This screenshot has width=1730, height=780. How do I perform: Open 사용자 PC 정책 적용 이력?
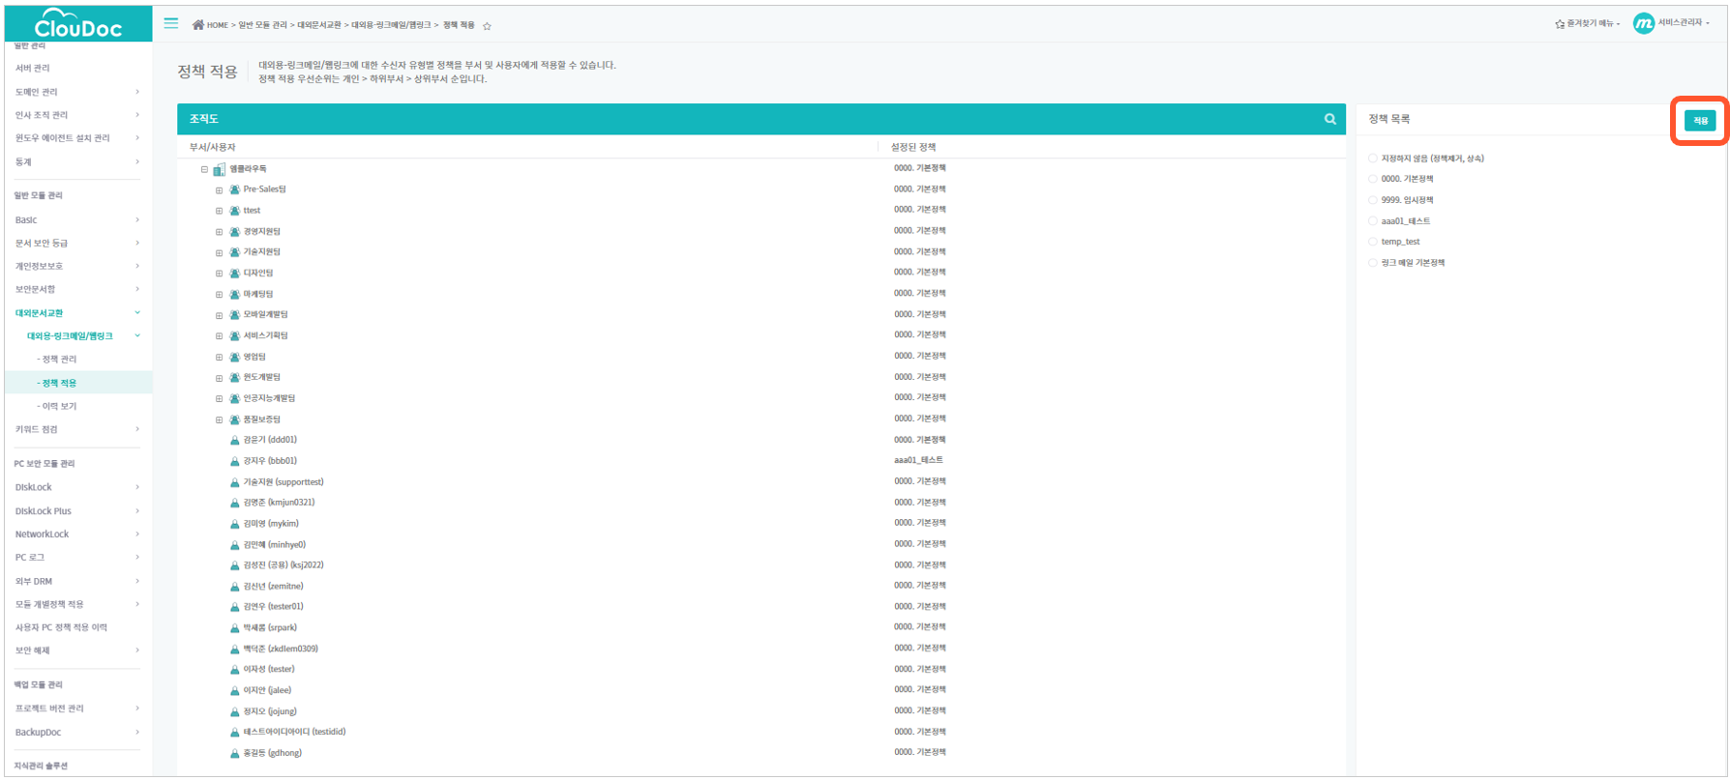[x=61, y=628]
